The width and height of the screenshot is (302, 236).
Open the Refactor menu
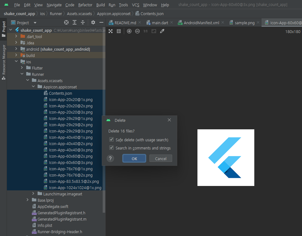(x=85, y=5)
